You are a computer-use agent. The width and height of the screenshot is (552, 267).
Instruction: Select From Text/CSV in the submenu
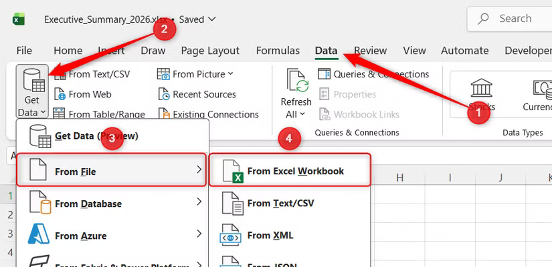[x=280, y=203]
